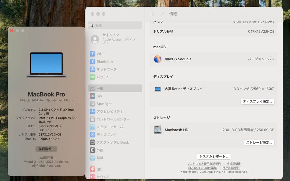Viewport: 290px width, 181px height.
Task: Click バージョン15.7.2 version text
Action: pos(261,59)
